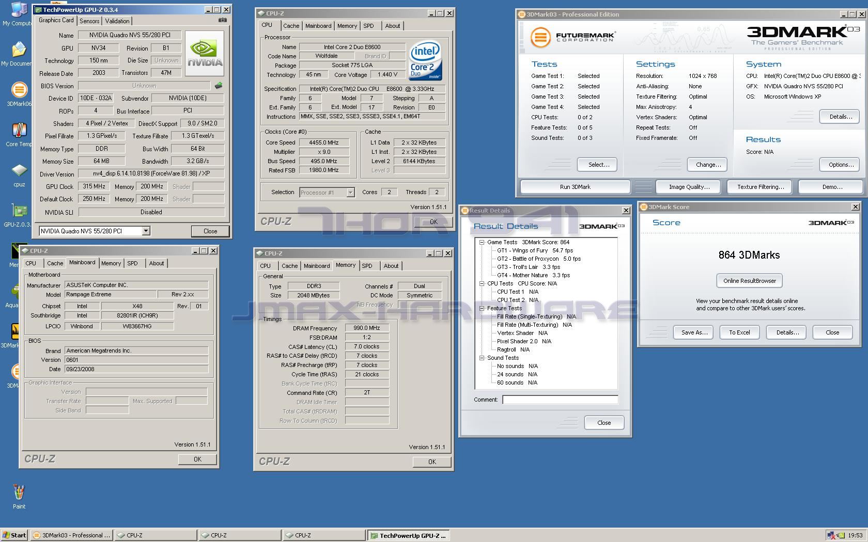This screenshot has width=868, height=542.
Task: Click Select tests button in 3DMark03
Action: pyautogui.click(x=597, y=165)
